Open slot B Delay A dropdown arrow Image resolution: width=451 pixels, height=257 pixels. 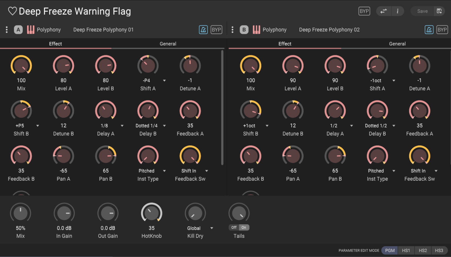pyautogui.click(x=351, y=126)
